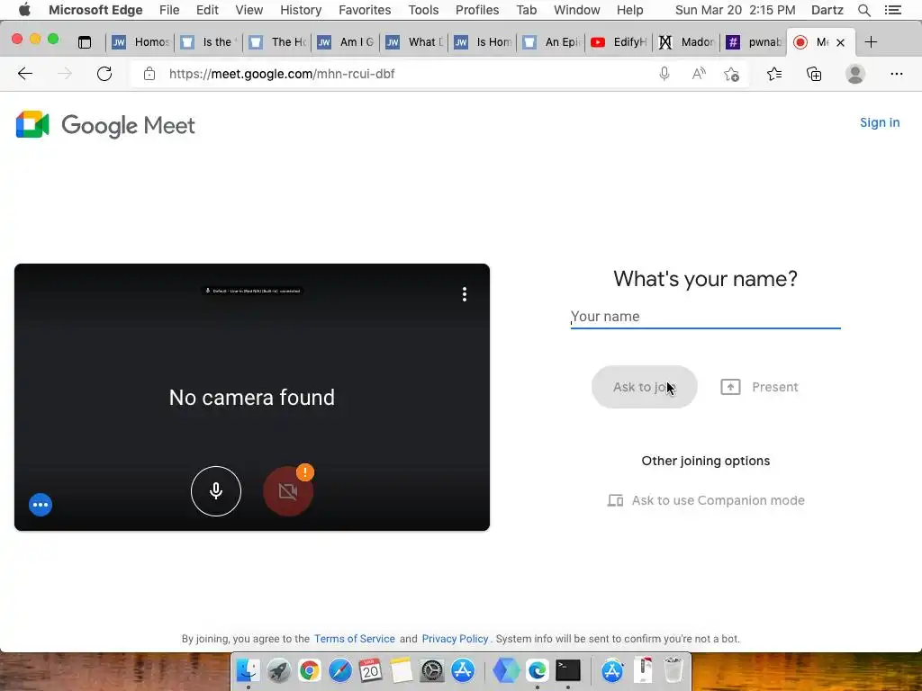Click the profile avatar icon

855,74
